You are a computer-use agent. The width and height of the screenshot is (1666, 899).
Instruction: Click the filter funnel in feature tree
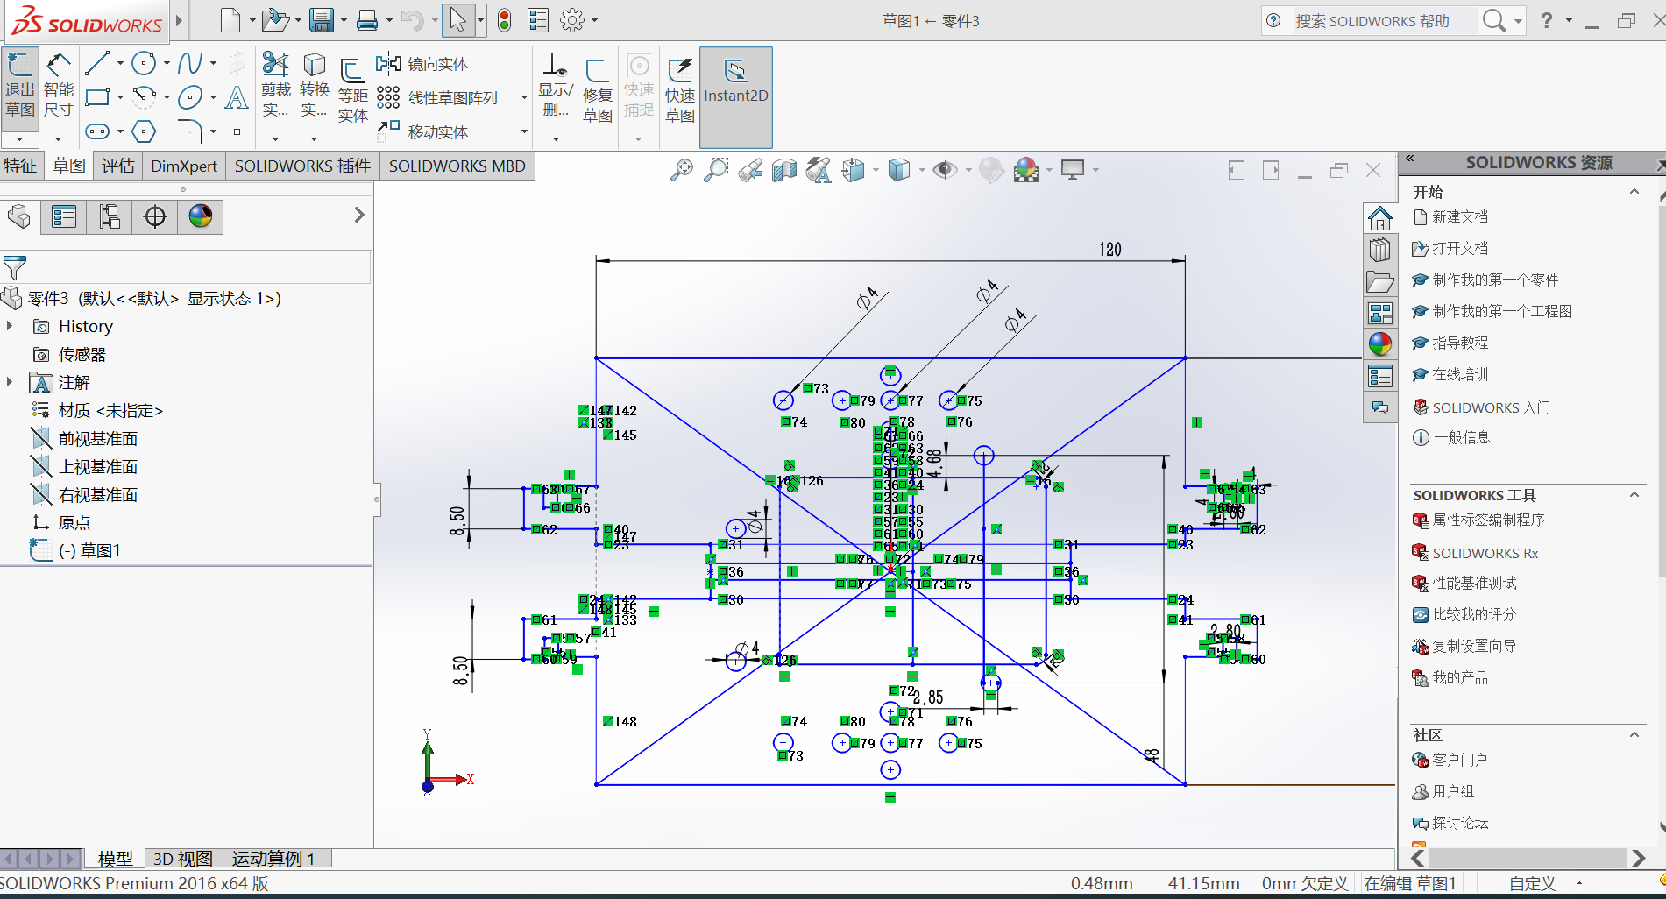pyautogui.click(x=15, y=267)
